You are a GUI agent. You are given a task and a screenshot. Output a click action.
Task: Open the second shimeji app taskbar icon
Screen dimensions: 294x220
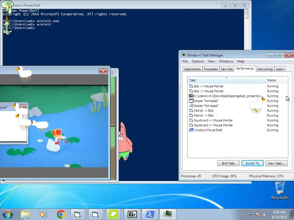click(x=95, y=214)
